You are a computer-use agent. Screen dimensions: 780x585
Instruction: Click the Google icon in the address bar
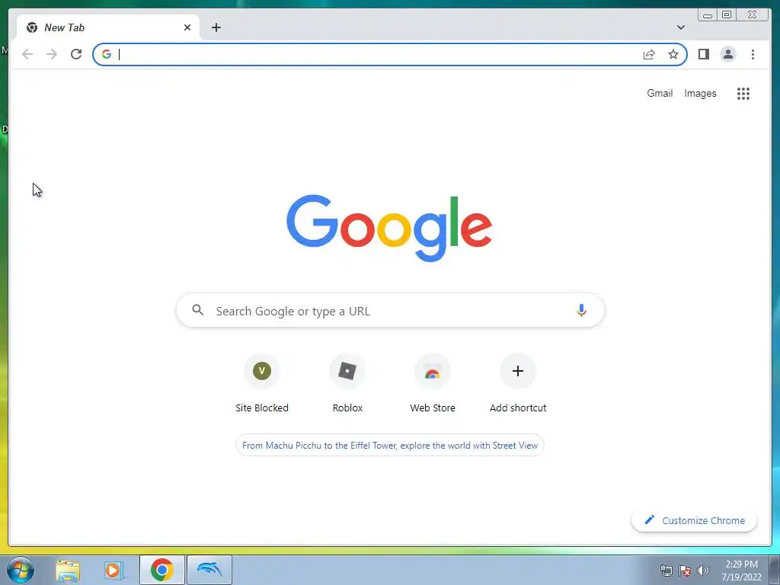(107, 54)
